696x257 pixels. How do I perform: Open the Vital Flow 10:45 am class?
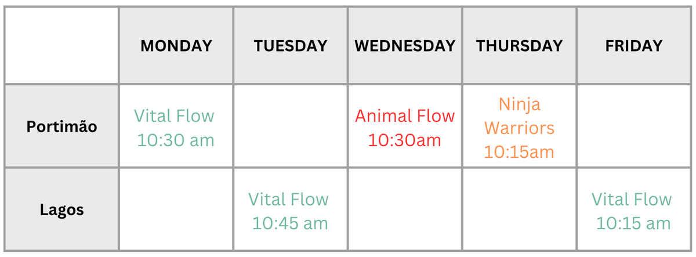pos(289,211)
